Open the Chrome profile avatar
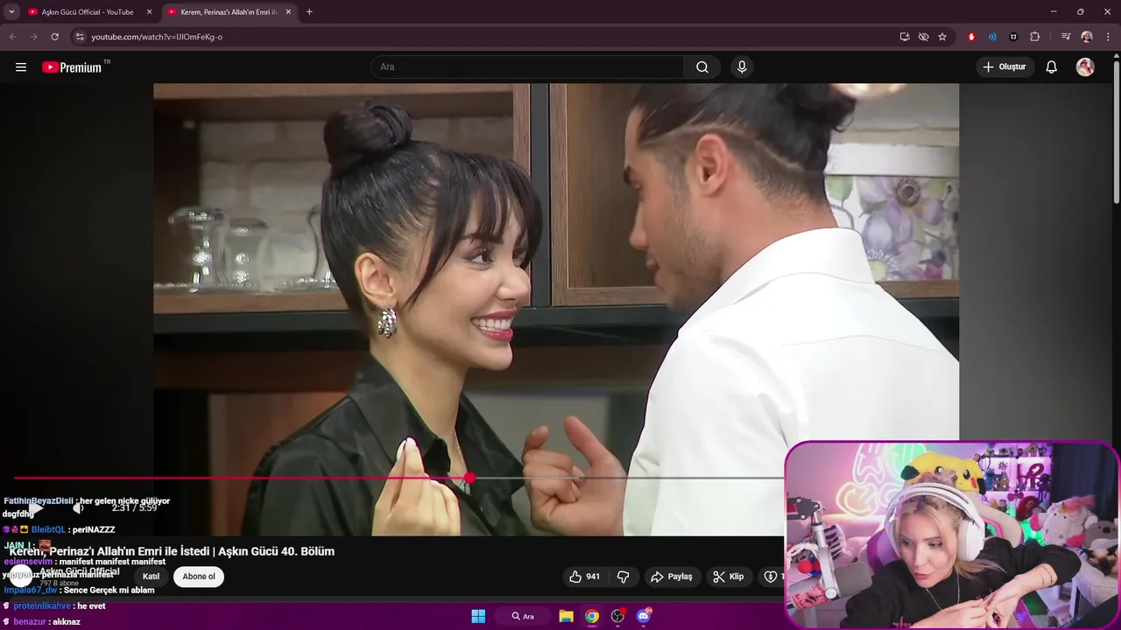Viewport: 1121px width, 630px height. 1087,37
